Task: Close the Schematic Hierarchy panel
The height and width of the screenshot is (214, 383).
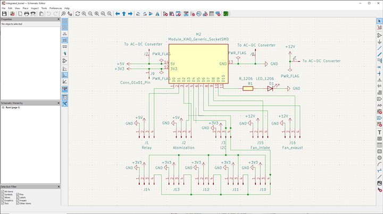Action: [x=59, y=103]
